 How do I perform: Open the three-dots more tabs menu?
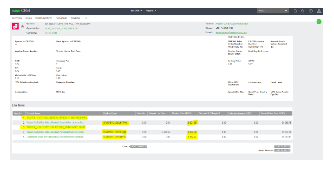pos(86,18)
